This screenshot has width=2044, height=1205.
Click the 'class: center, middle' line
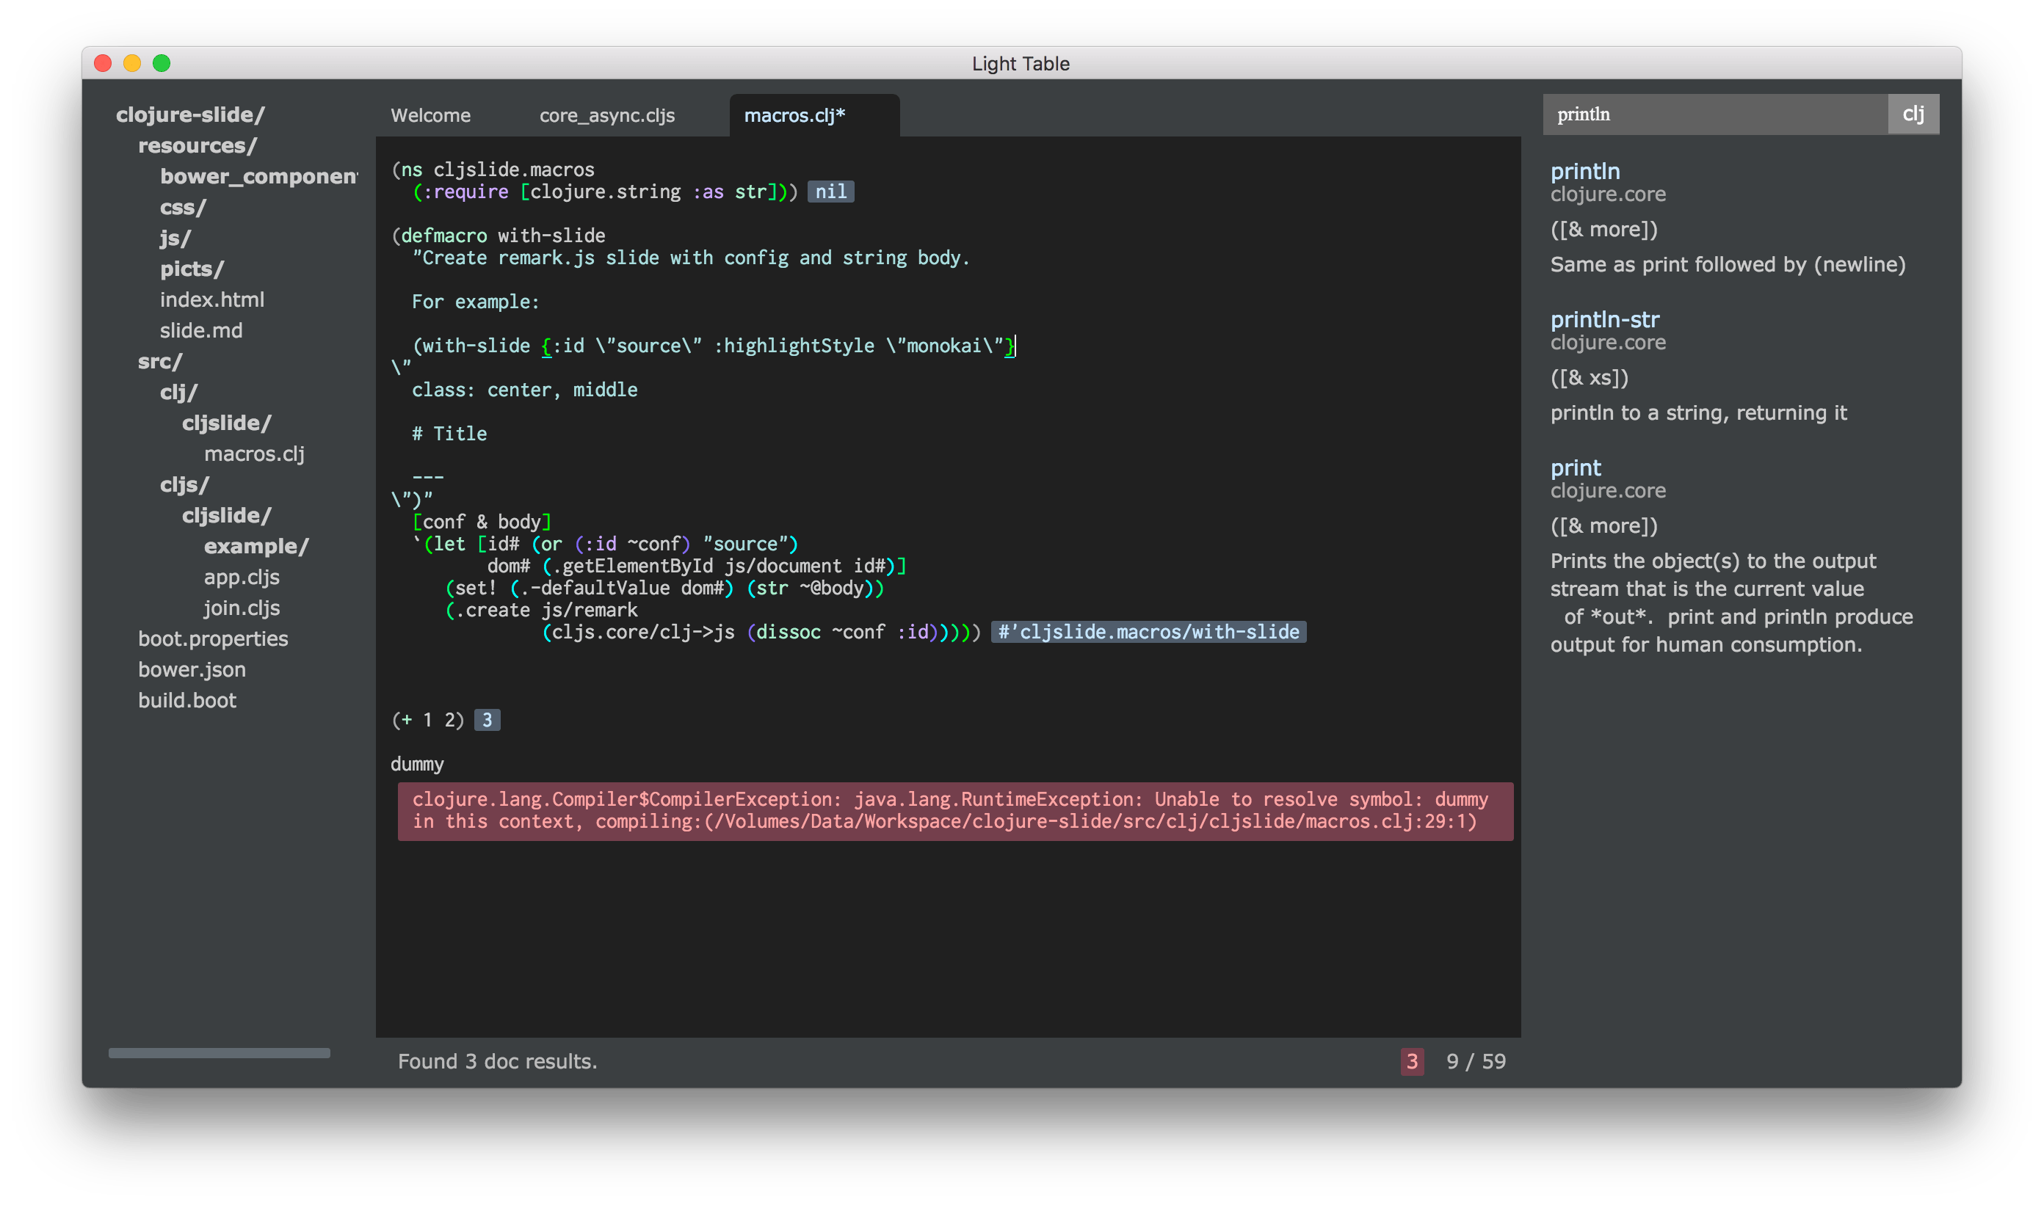coord(525,390)
